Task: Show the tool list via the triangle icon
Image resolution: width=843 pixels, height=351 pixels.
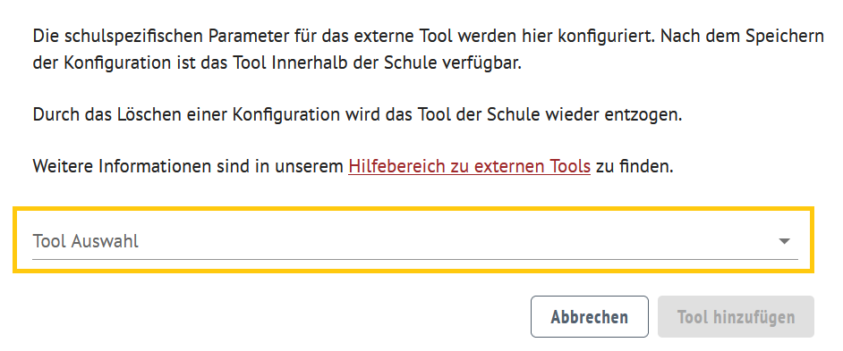Action: pos(785,241)
